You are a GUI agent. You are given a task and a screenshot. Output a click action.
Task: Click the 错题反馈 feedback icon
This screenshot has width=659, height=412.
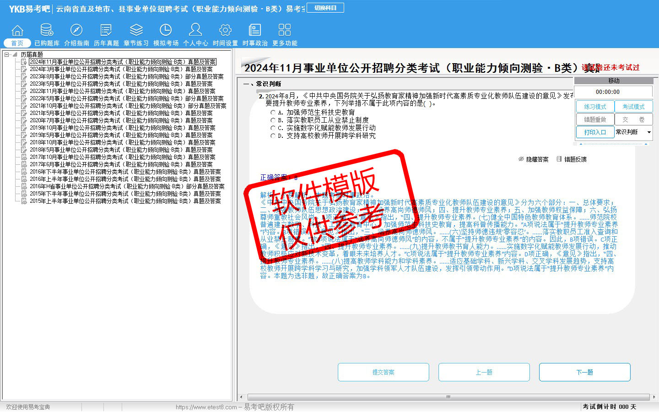(x=559, y=159)
